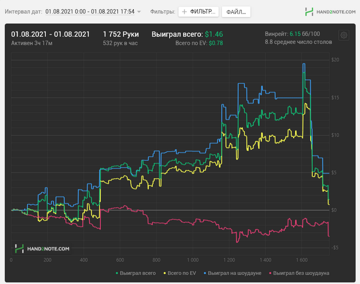Click the 'Интервал дат:' label

point(24,12)
